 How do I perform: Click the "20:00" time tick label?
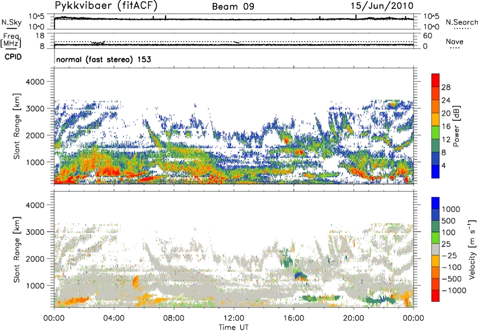coord(353,318)
